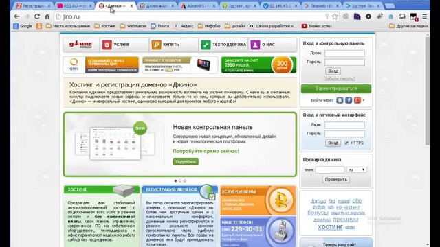Click the purple person icon beside О нас
Screen dimensions: 440x247
tap(255, 45)
